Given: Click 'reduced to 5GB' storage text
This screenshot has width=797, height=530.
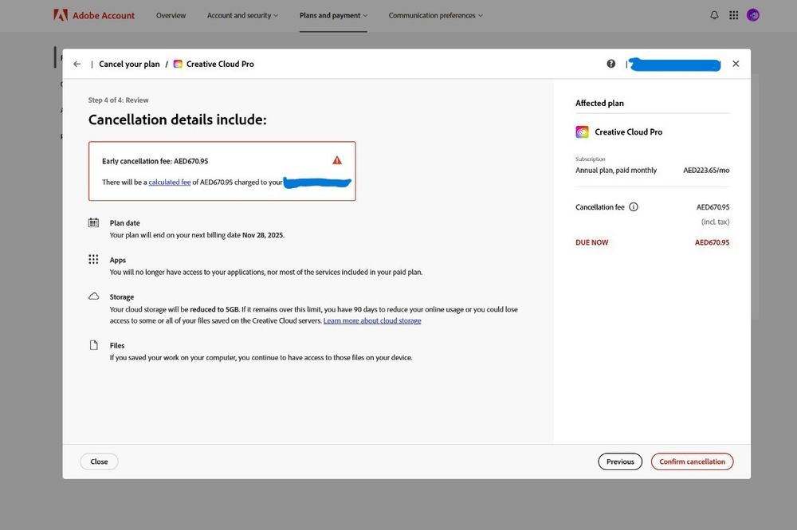Looking at the screenshot, I should [x=214, y=309].
